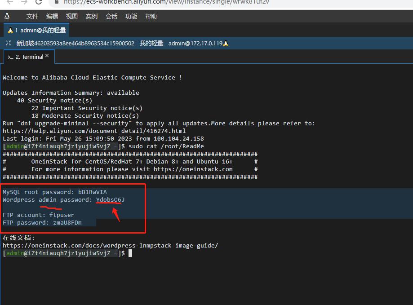Click the browser back arrow
Image resolution: width=413 pixels, height=305 pixels.
tap(9, 2)
